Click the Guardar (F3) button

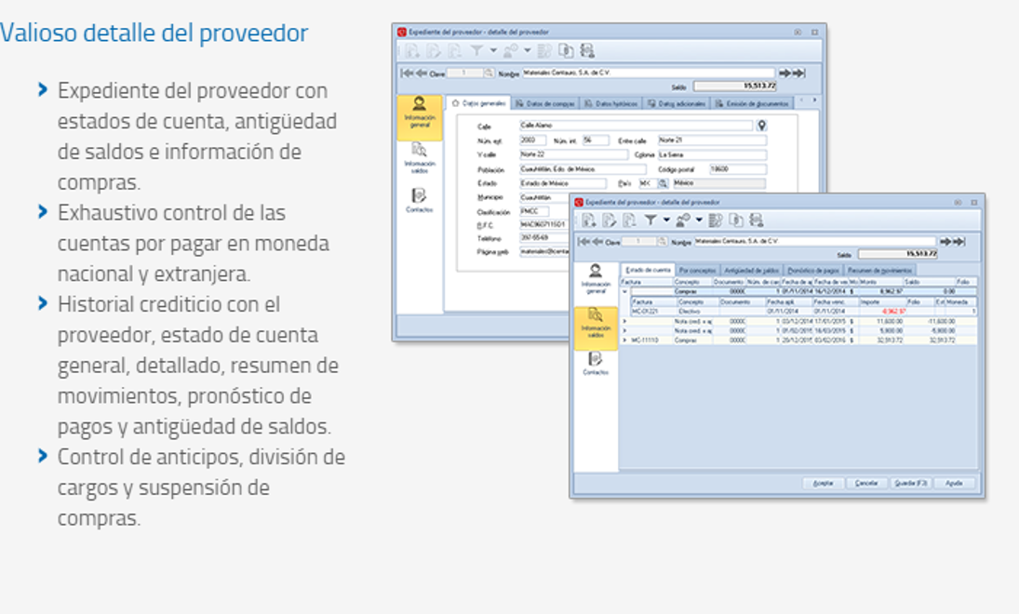tap(910, 484)
